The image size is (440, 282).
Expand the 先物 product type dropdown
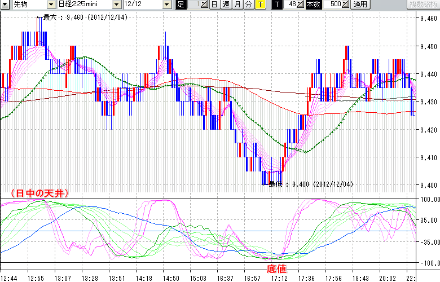tap(50, 5)
